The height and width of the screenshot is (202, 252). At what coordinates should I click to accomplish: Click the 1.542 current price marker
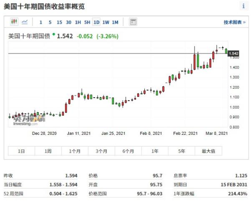click(x=234, y=53)
